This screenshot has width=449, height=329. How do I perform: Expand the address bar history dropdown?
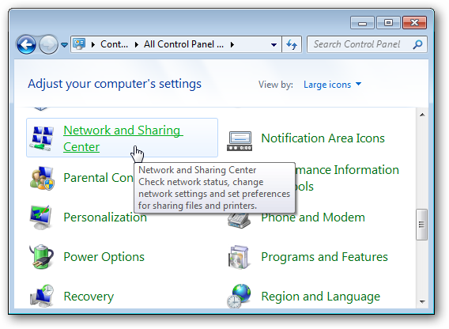[x=274, y=45]
